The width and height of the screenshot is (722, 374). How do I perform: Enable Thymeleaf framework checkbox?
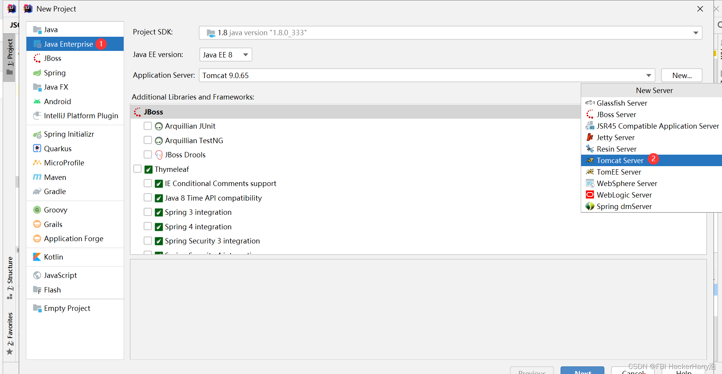tap(137, 169)
